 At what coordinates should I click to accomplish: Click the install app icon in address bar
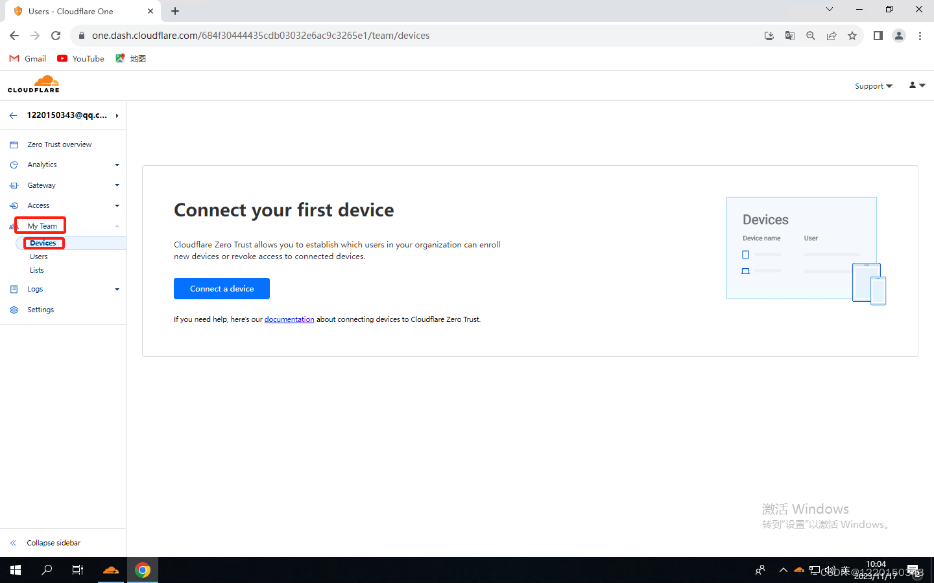click(x=769, y=36)
